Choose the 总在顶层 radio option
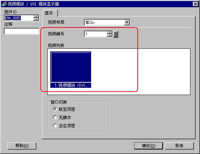This screenshot has height=154, width=200. pos(55,126)
